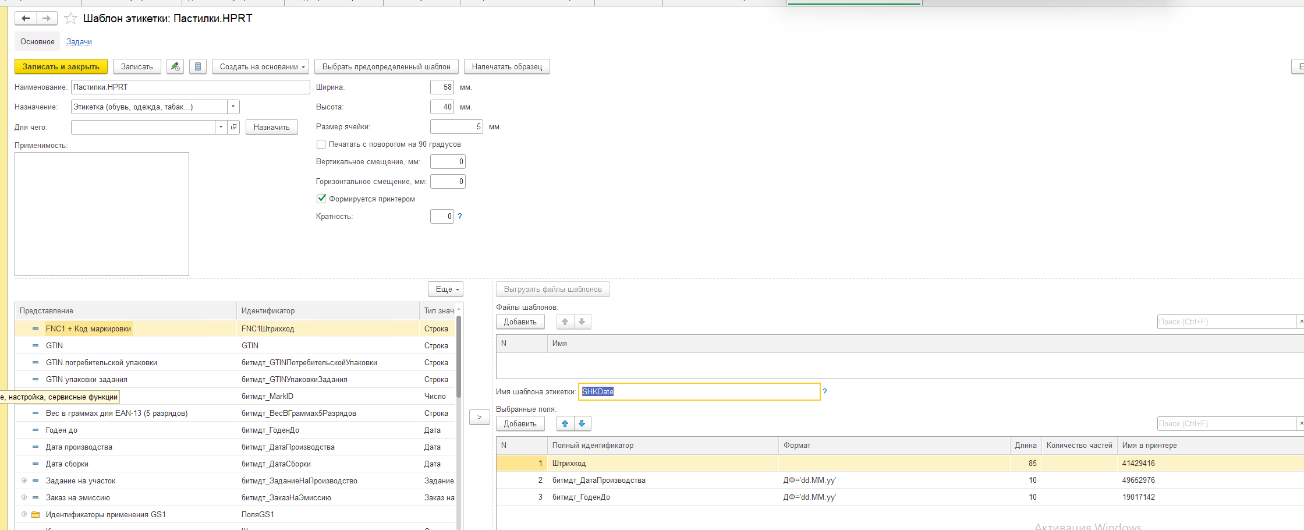Expand the Идентификаторы применения GS1 folder
The height and width of the screenshot is (530, 1304).
tap(24, 514)
